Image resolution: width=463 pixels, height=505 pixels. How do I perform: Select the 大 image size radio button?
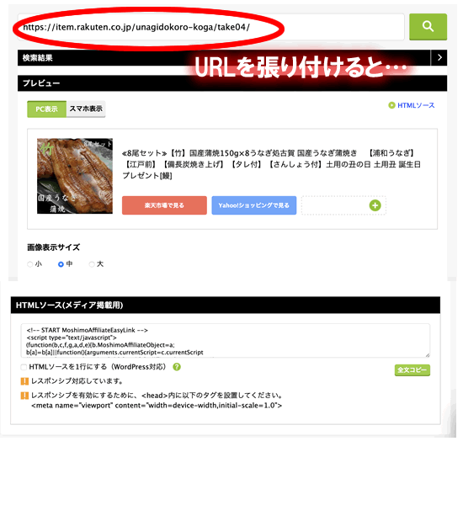pos(92,264)
